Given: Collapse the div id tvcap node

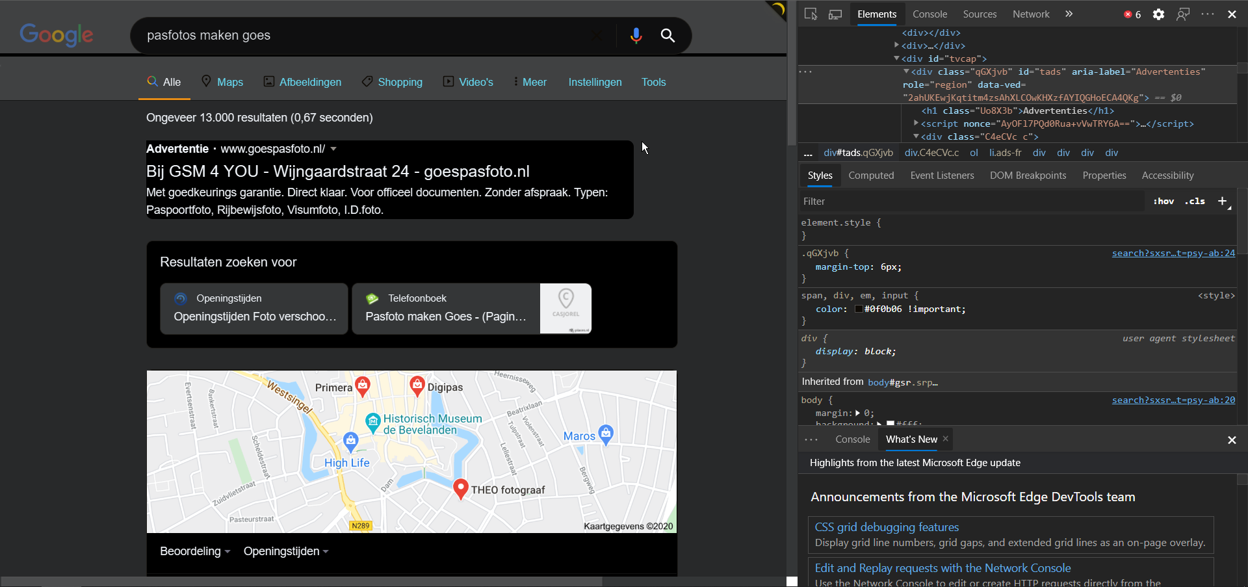Looking at the screenshot, I should click(896, 59).
